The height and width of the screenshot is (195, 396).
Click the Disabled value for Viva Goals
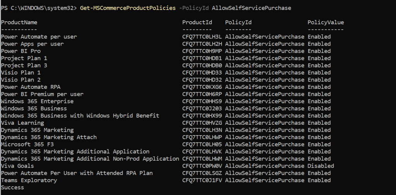point(321,166)
